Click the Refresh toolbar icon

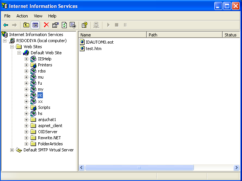[64, 25]
